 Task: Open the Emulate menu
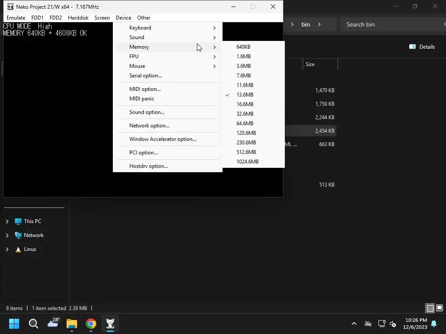16,17
